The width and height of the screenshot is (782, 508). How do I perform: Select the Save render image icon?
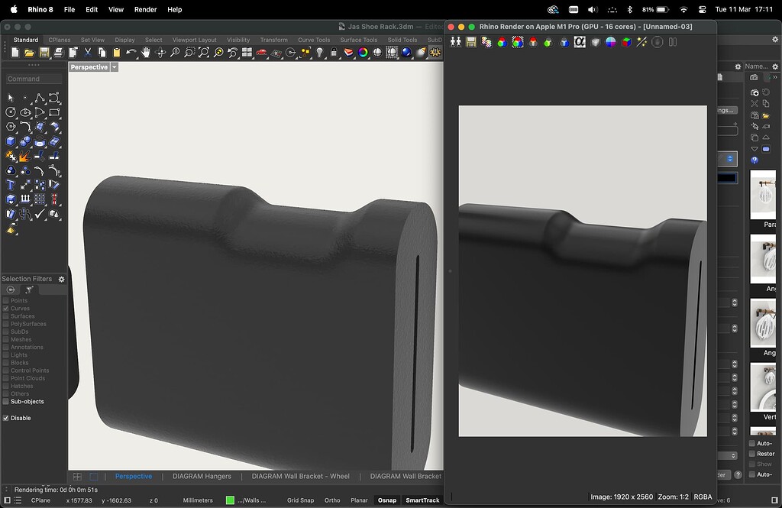470,42
